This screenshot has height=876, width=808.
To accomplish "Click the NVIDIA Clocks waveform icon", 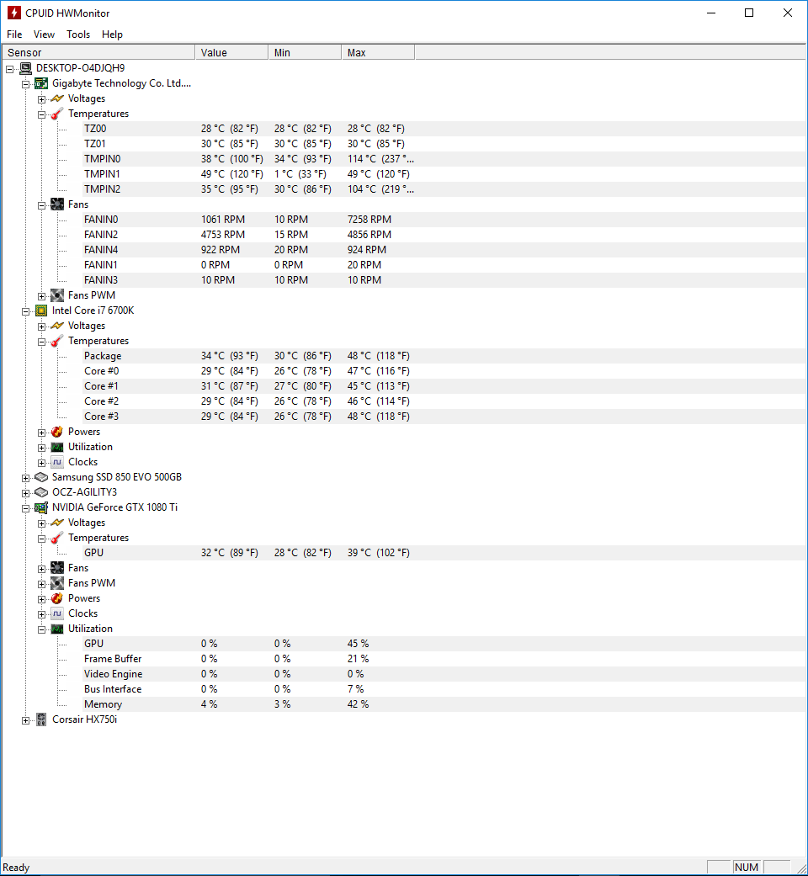I will pos(57,613).
